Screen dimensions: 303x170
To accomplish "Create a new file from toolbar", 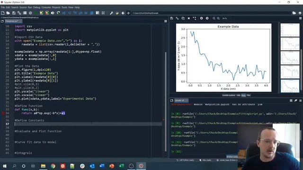I will (x=3, y=13).
